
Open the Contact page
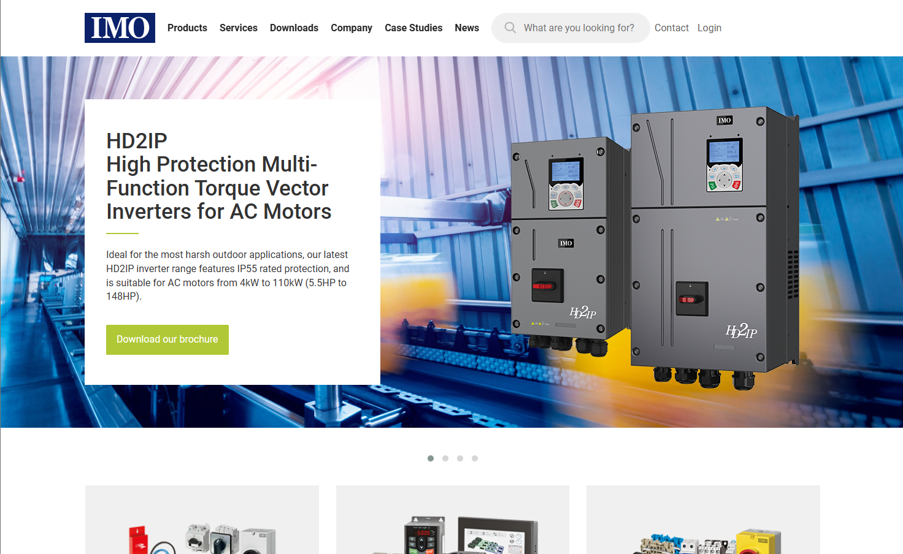pyautogui.click(x=671, y=28)
